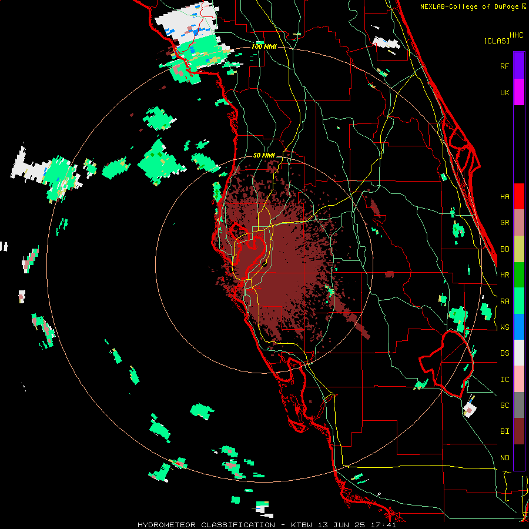
Task: Click the 'HA' legend label
Action: coord(504,196)
